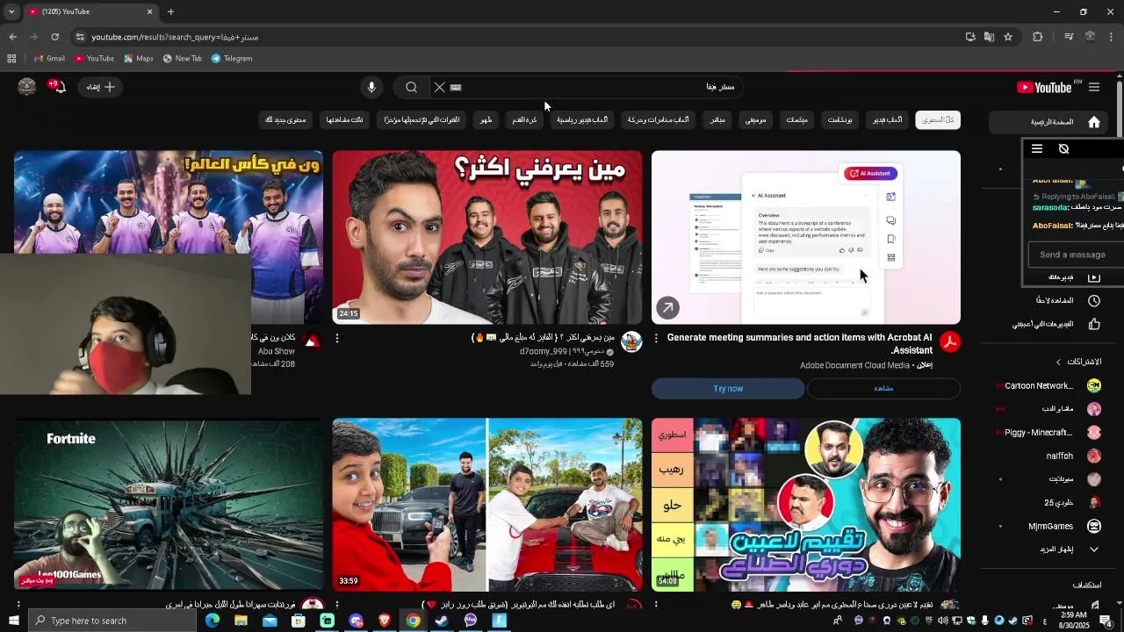Click the address bar URL

click(175, 37)
